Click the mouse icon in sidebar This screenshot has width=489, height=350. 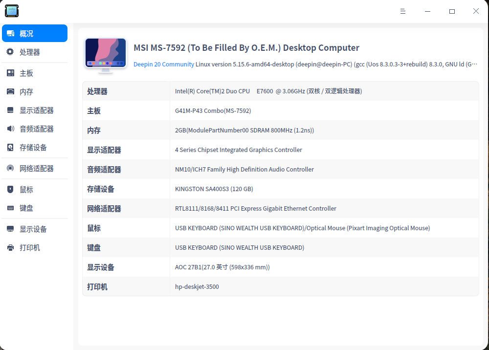[10, 190]
